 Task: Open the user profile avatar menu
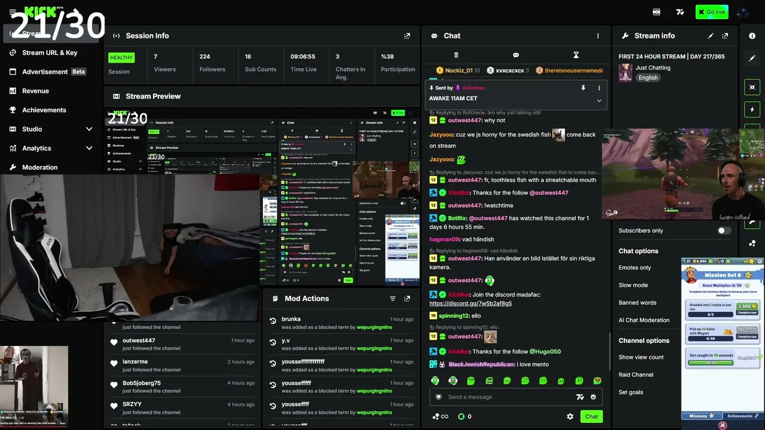pyautogui.click(x=743, y=12)
